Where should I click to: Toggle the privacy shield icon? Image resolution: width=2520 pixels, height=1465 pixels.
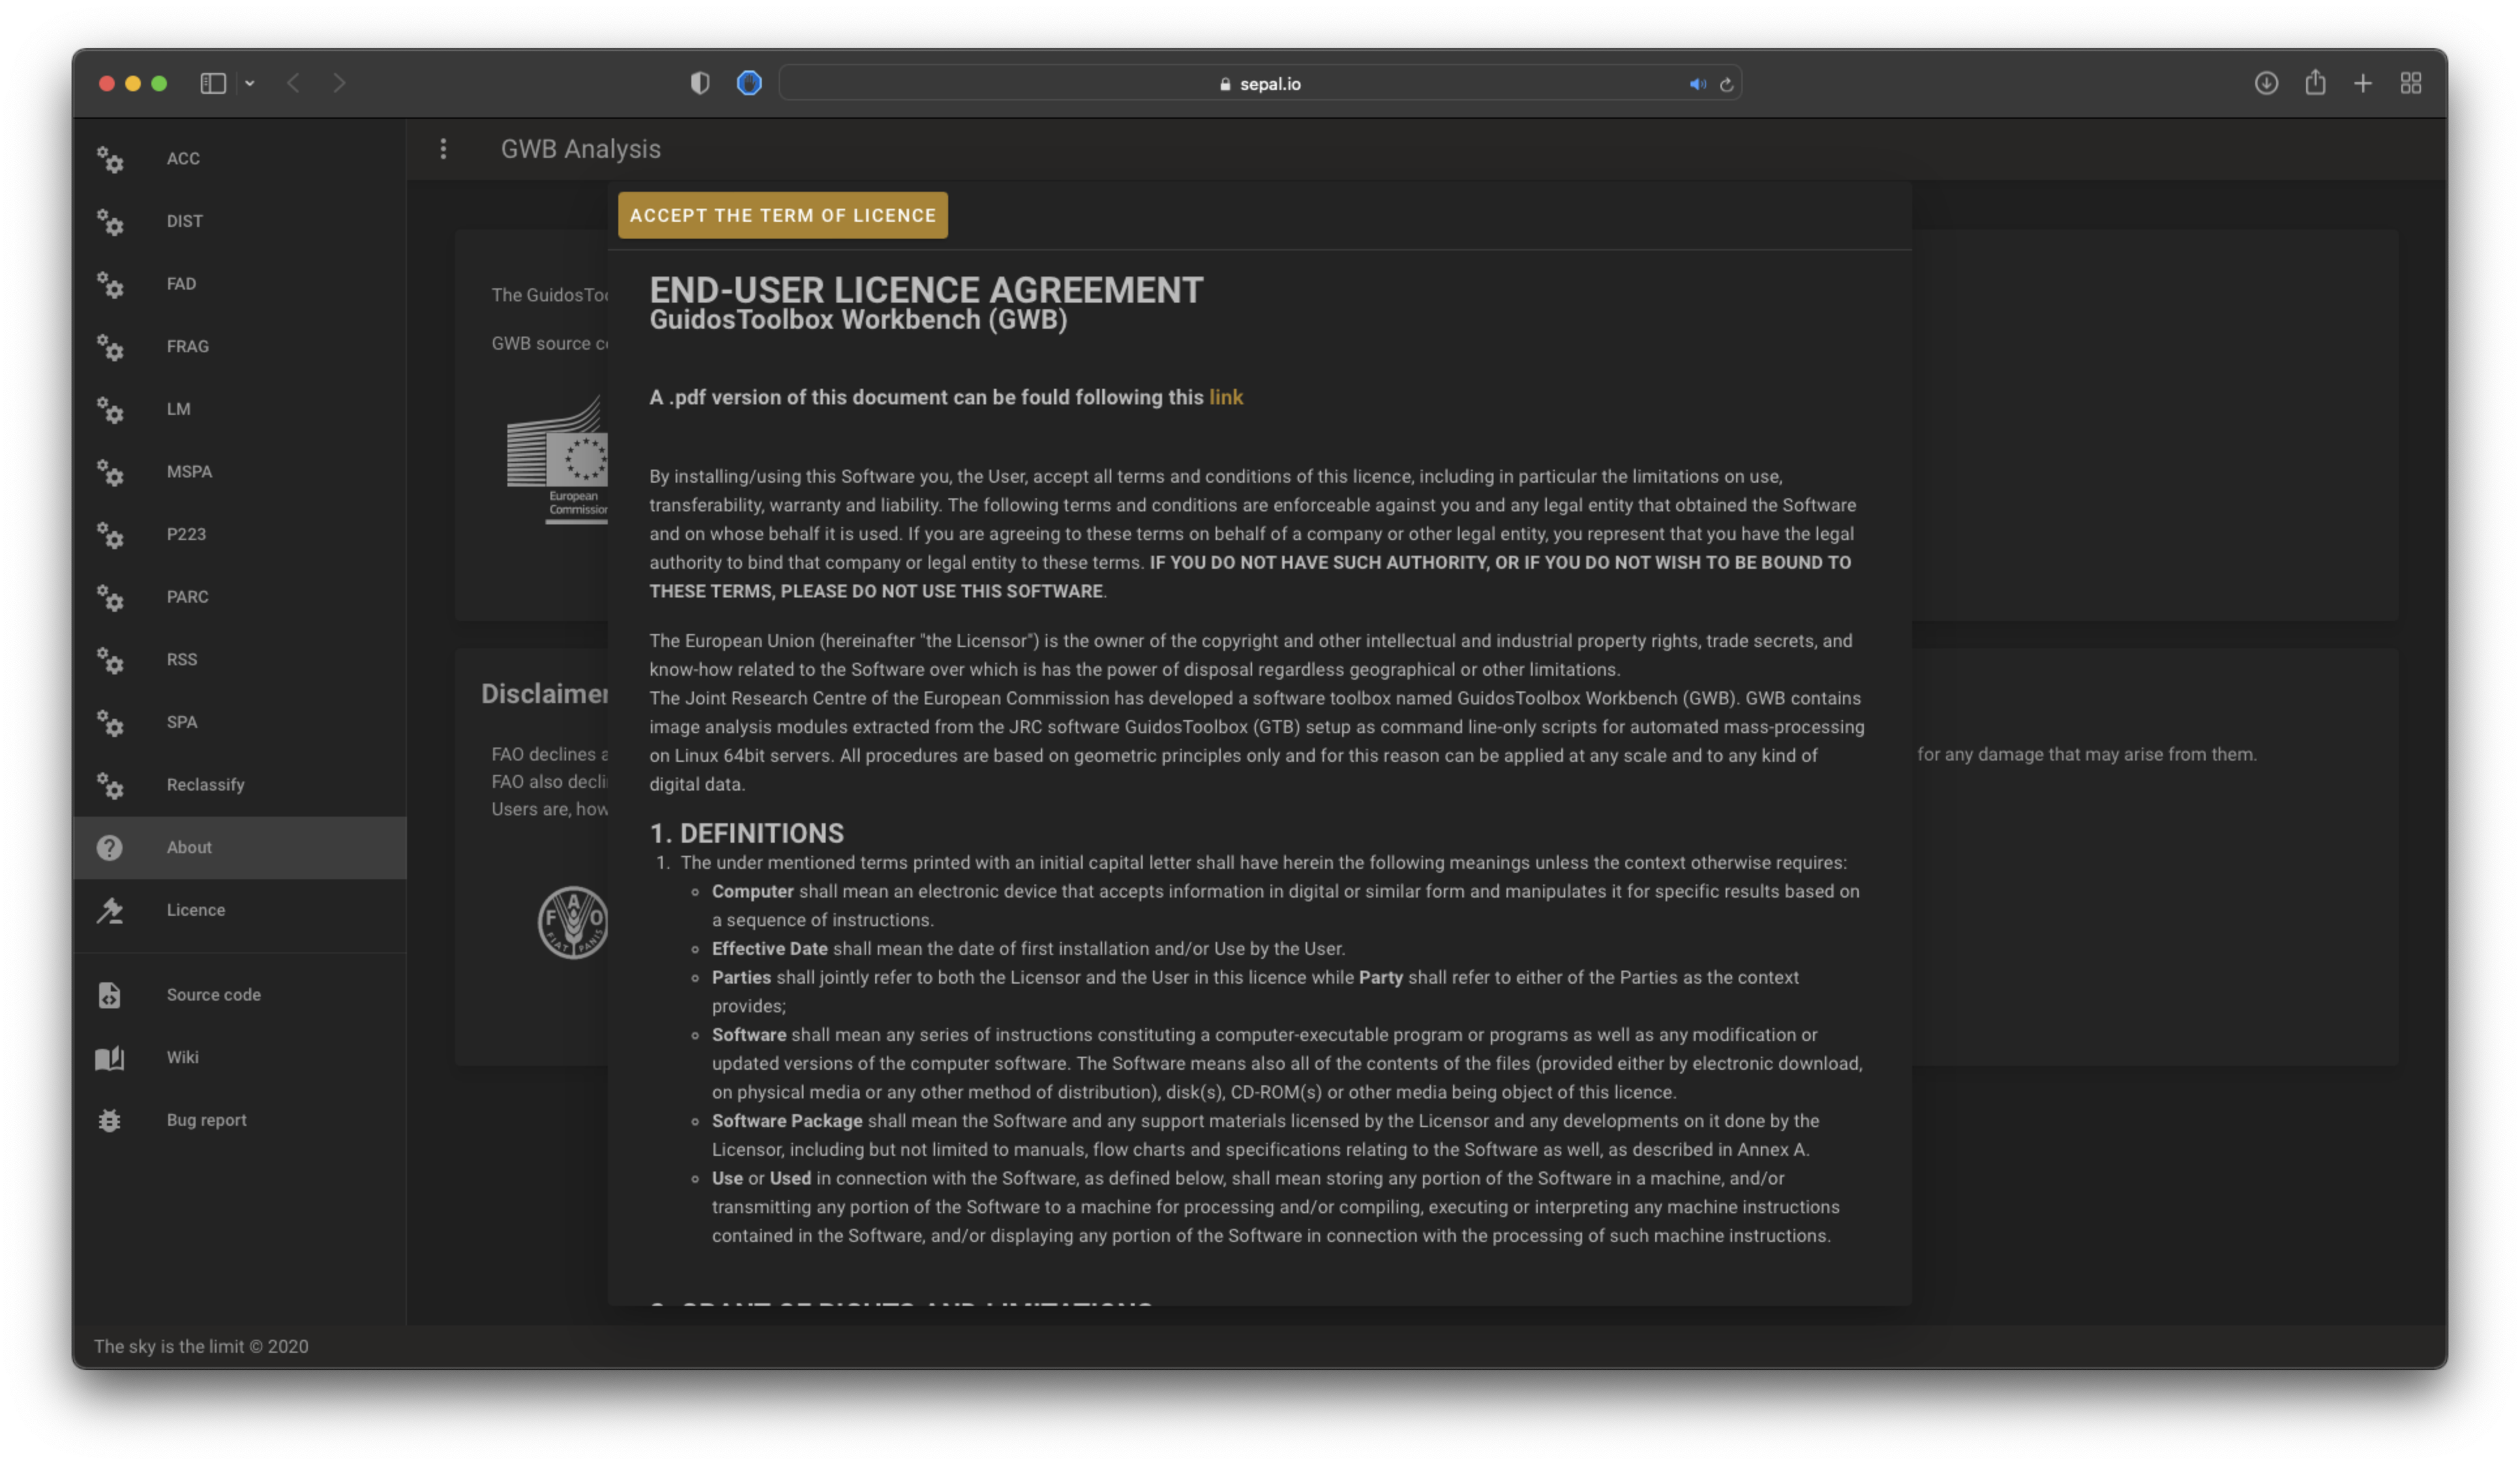[700, 83]
